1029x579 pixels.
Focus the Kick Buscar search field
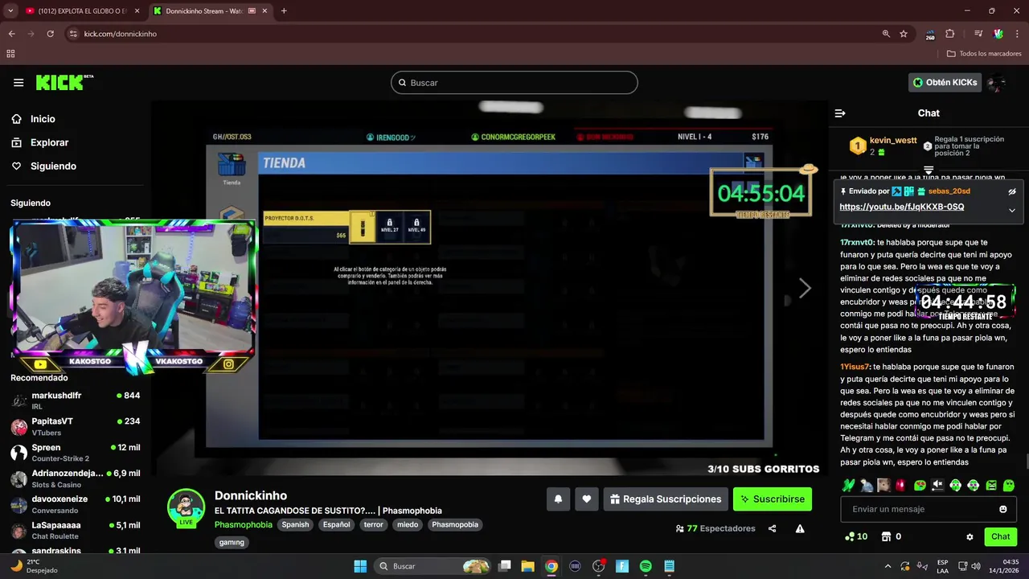click(x=514, y=83)
